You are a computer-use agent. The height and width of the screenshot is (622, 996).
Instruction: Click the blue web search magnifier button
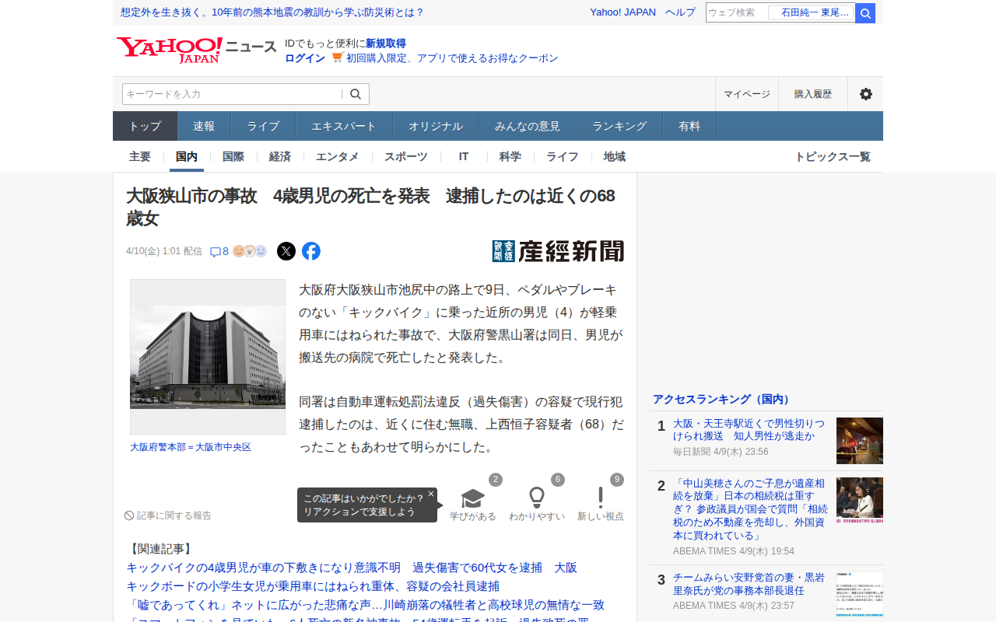[x=865, y=13]
